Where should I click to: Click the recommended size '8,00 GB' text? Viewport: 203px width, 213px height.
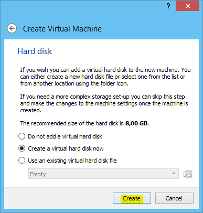136,123
